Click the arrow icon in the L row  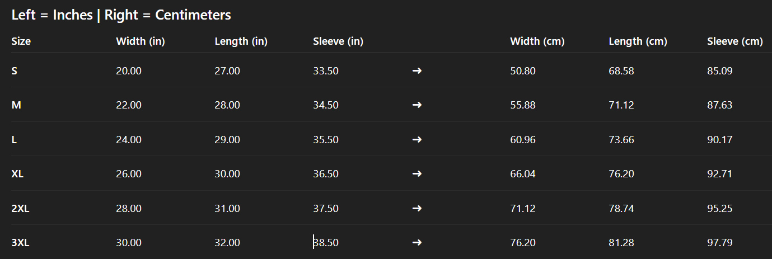point(417,140)
